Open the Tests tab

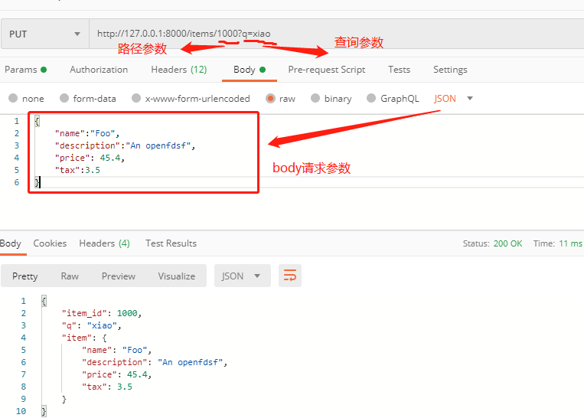coord(399,70)
